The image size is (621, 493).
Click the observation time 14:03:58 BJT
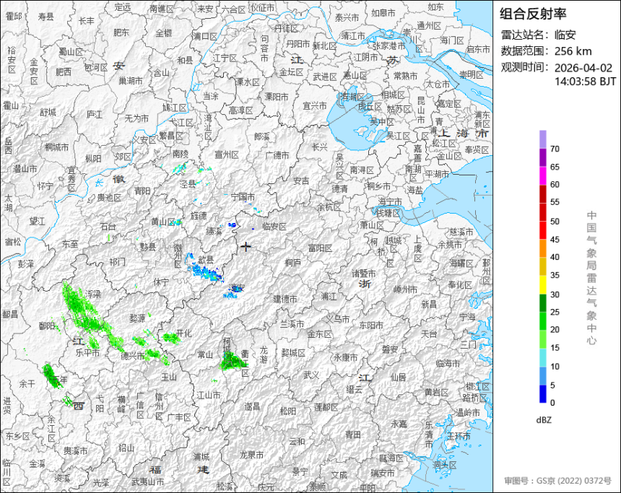click(585, 82)
